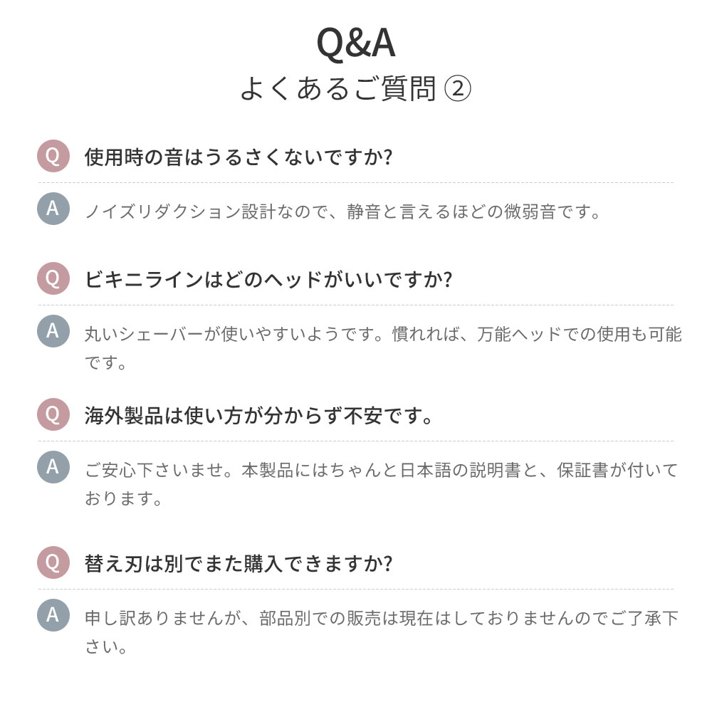
Task: Click the A icon beside the parts sales answer
Action: [53, 615]
